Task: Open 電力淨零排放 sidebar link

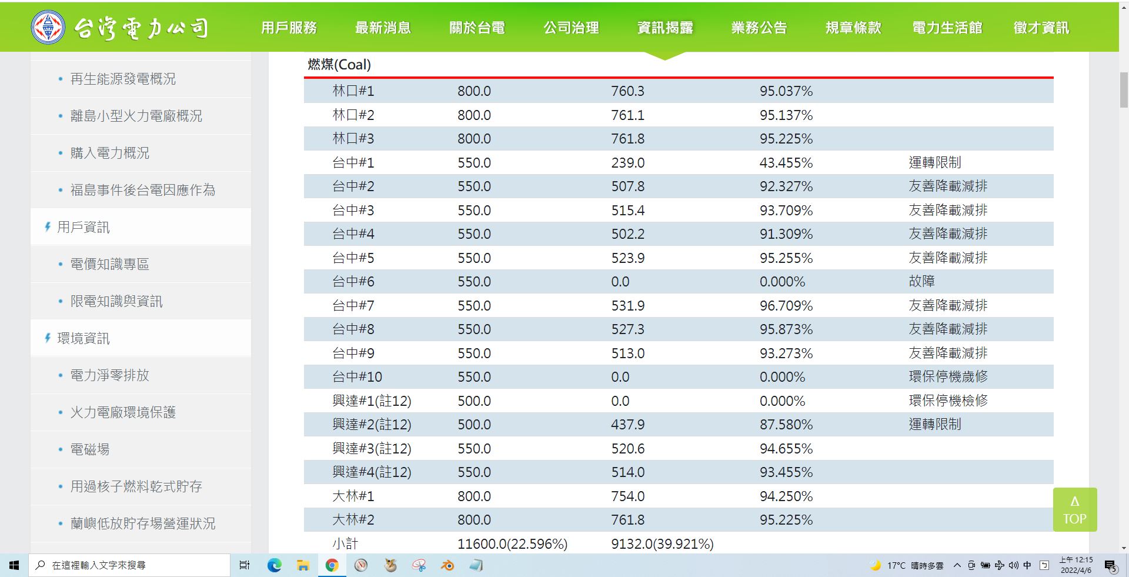Action: pos(110,375)
